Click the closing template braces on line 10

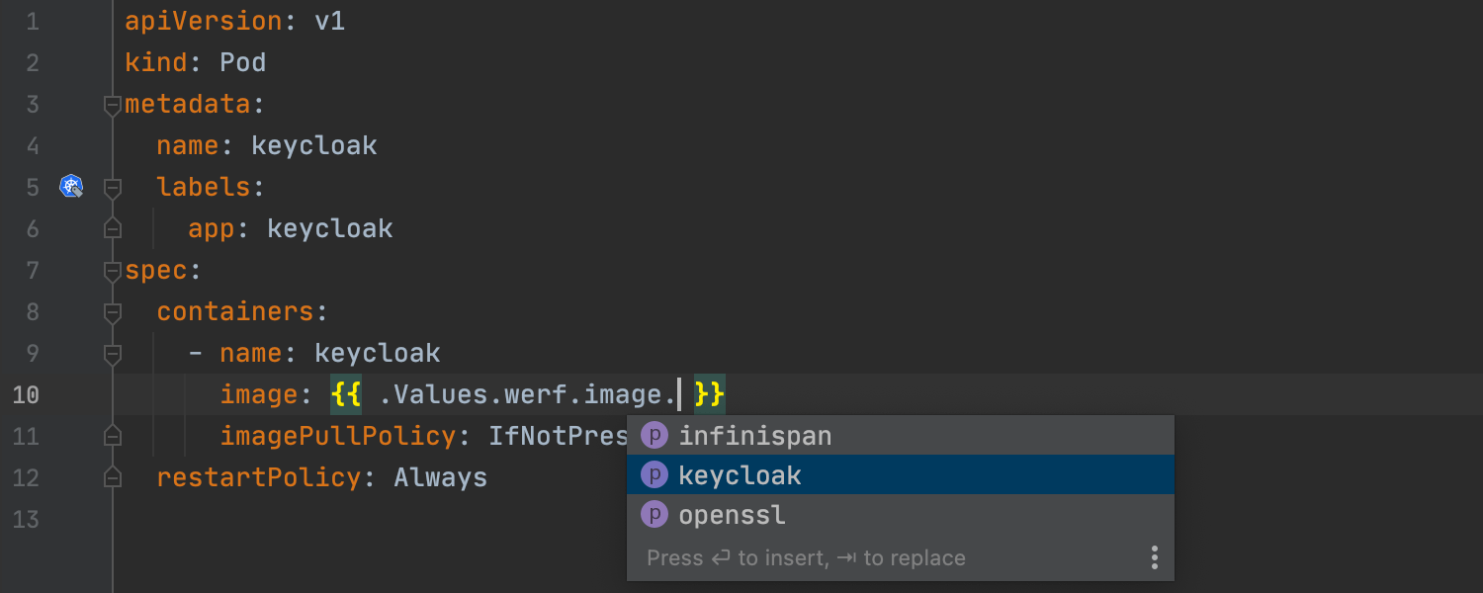coord(710,394)
